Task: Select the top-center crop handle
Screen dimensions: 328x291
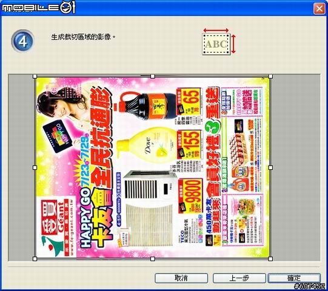Action: click(153, 76)
